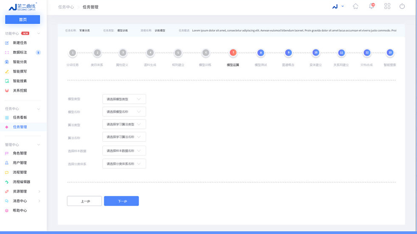Image resolution: width=417 pixels, height=234 pixels.
Task: Open the 选择样本数据 dropdown
Action: [124, 151]
